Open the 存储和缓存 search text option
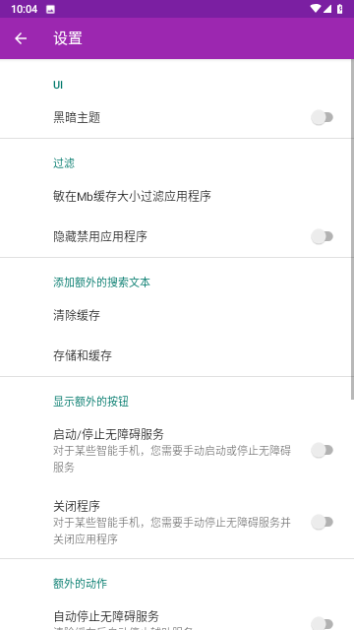 [177, 355]
